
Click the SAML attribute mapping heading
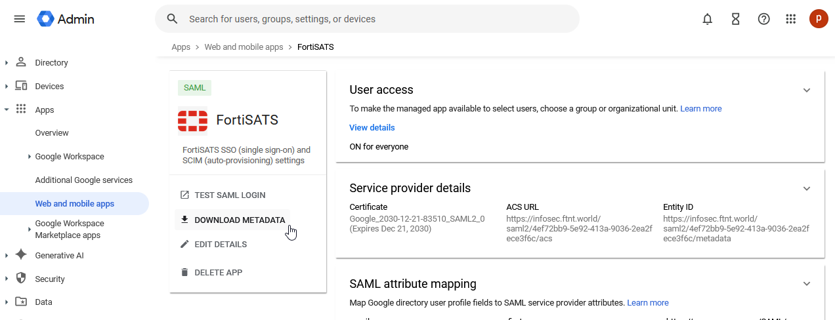[413, 284]
